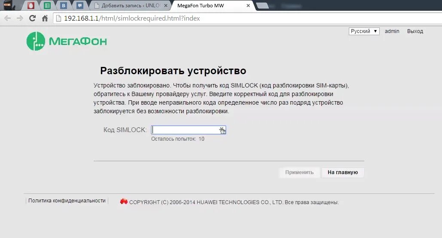
Task: Go to browser home page icon
Action: (45, 18)
